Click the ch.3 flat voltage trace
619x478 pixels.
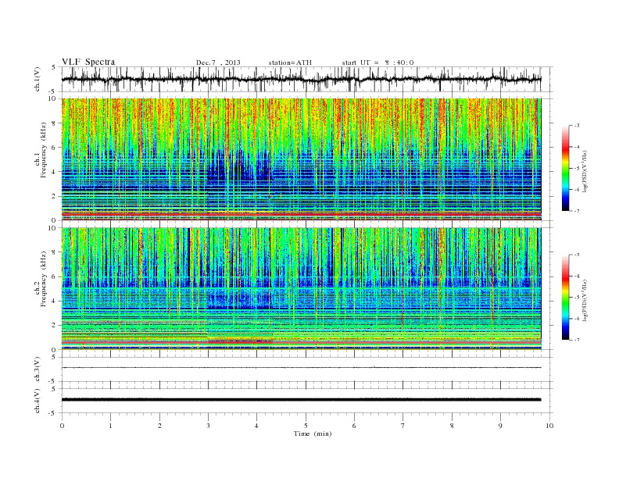[x=301, y=368]
